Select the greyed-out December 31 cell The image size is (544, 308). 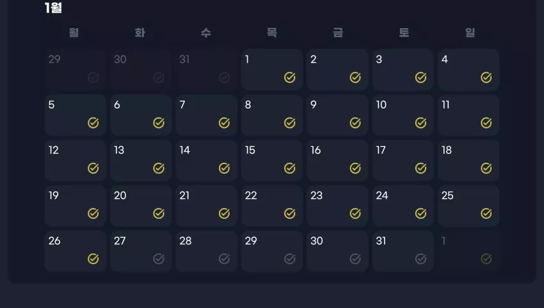point(207,70)
